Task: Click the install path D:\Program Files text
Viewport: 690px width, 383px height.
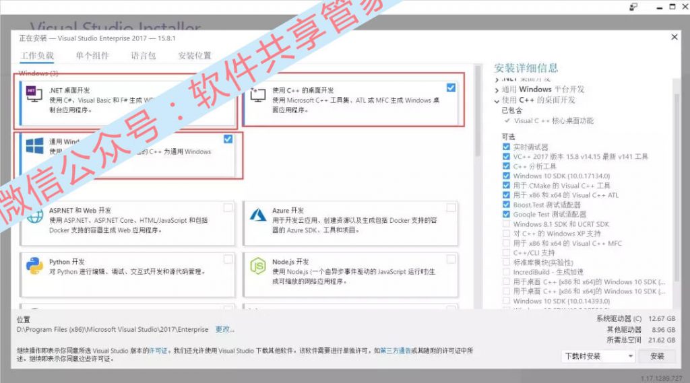Action: [113, 329]
